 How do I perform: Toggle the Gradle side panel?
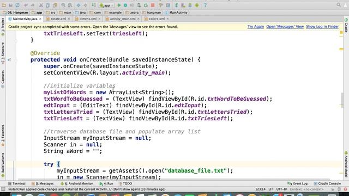(346, 25)
